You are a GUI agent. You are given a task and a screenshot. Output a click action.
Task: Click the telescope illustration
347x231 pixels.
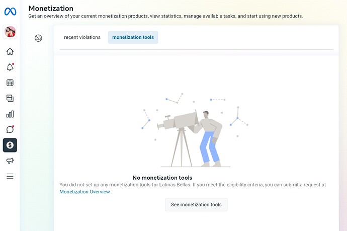pyautogui.click(x=195, y=130)
